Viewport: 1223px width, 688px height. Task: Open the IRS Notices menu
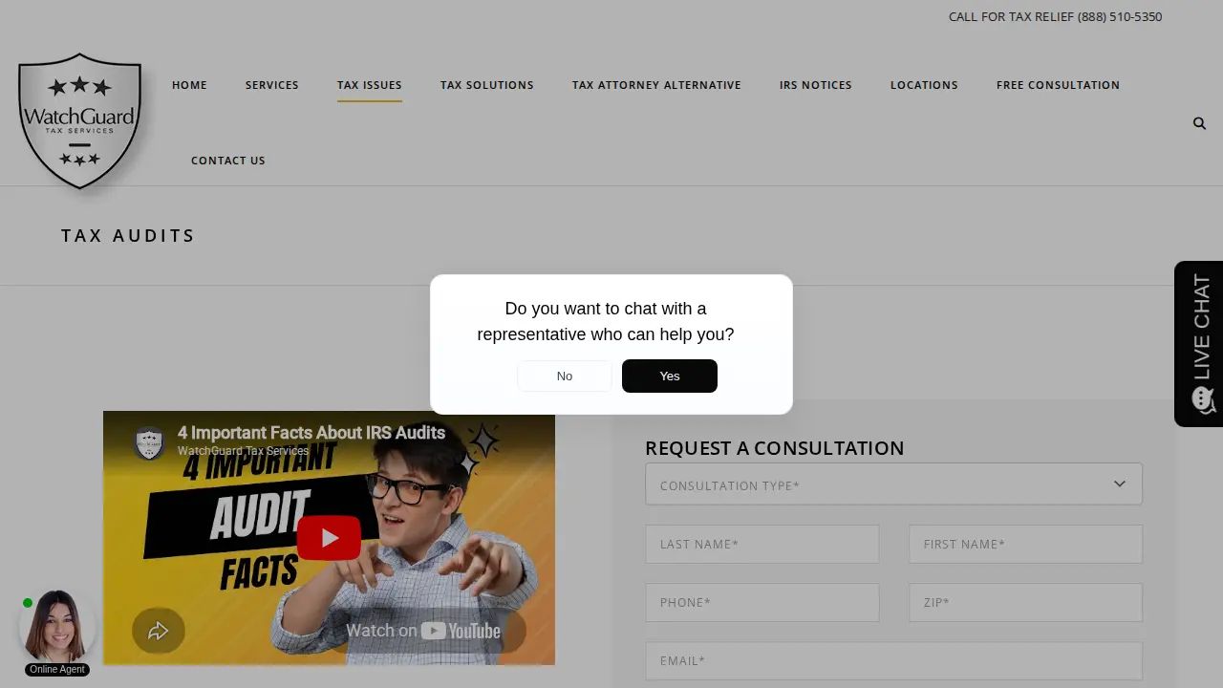(x=816, y=85)
